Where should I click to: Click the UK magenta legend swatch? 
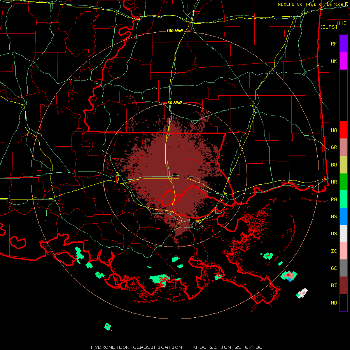(x=343, y=61)
